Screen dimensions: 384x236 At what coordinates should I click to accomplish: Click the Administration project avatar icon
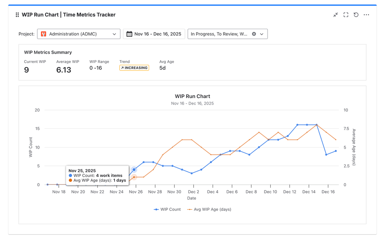[44, 34]
